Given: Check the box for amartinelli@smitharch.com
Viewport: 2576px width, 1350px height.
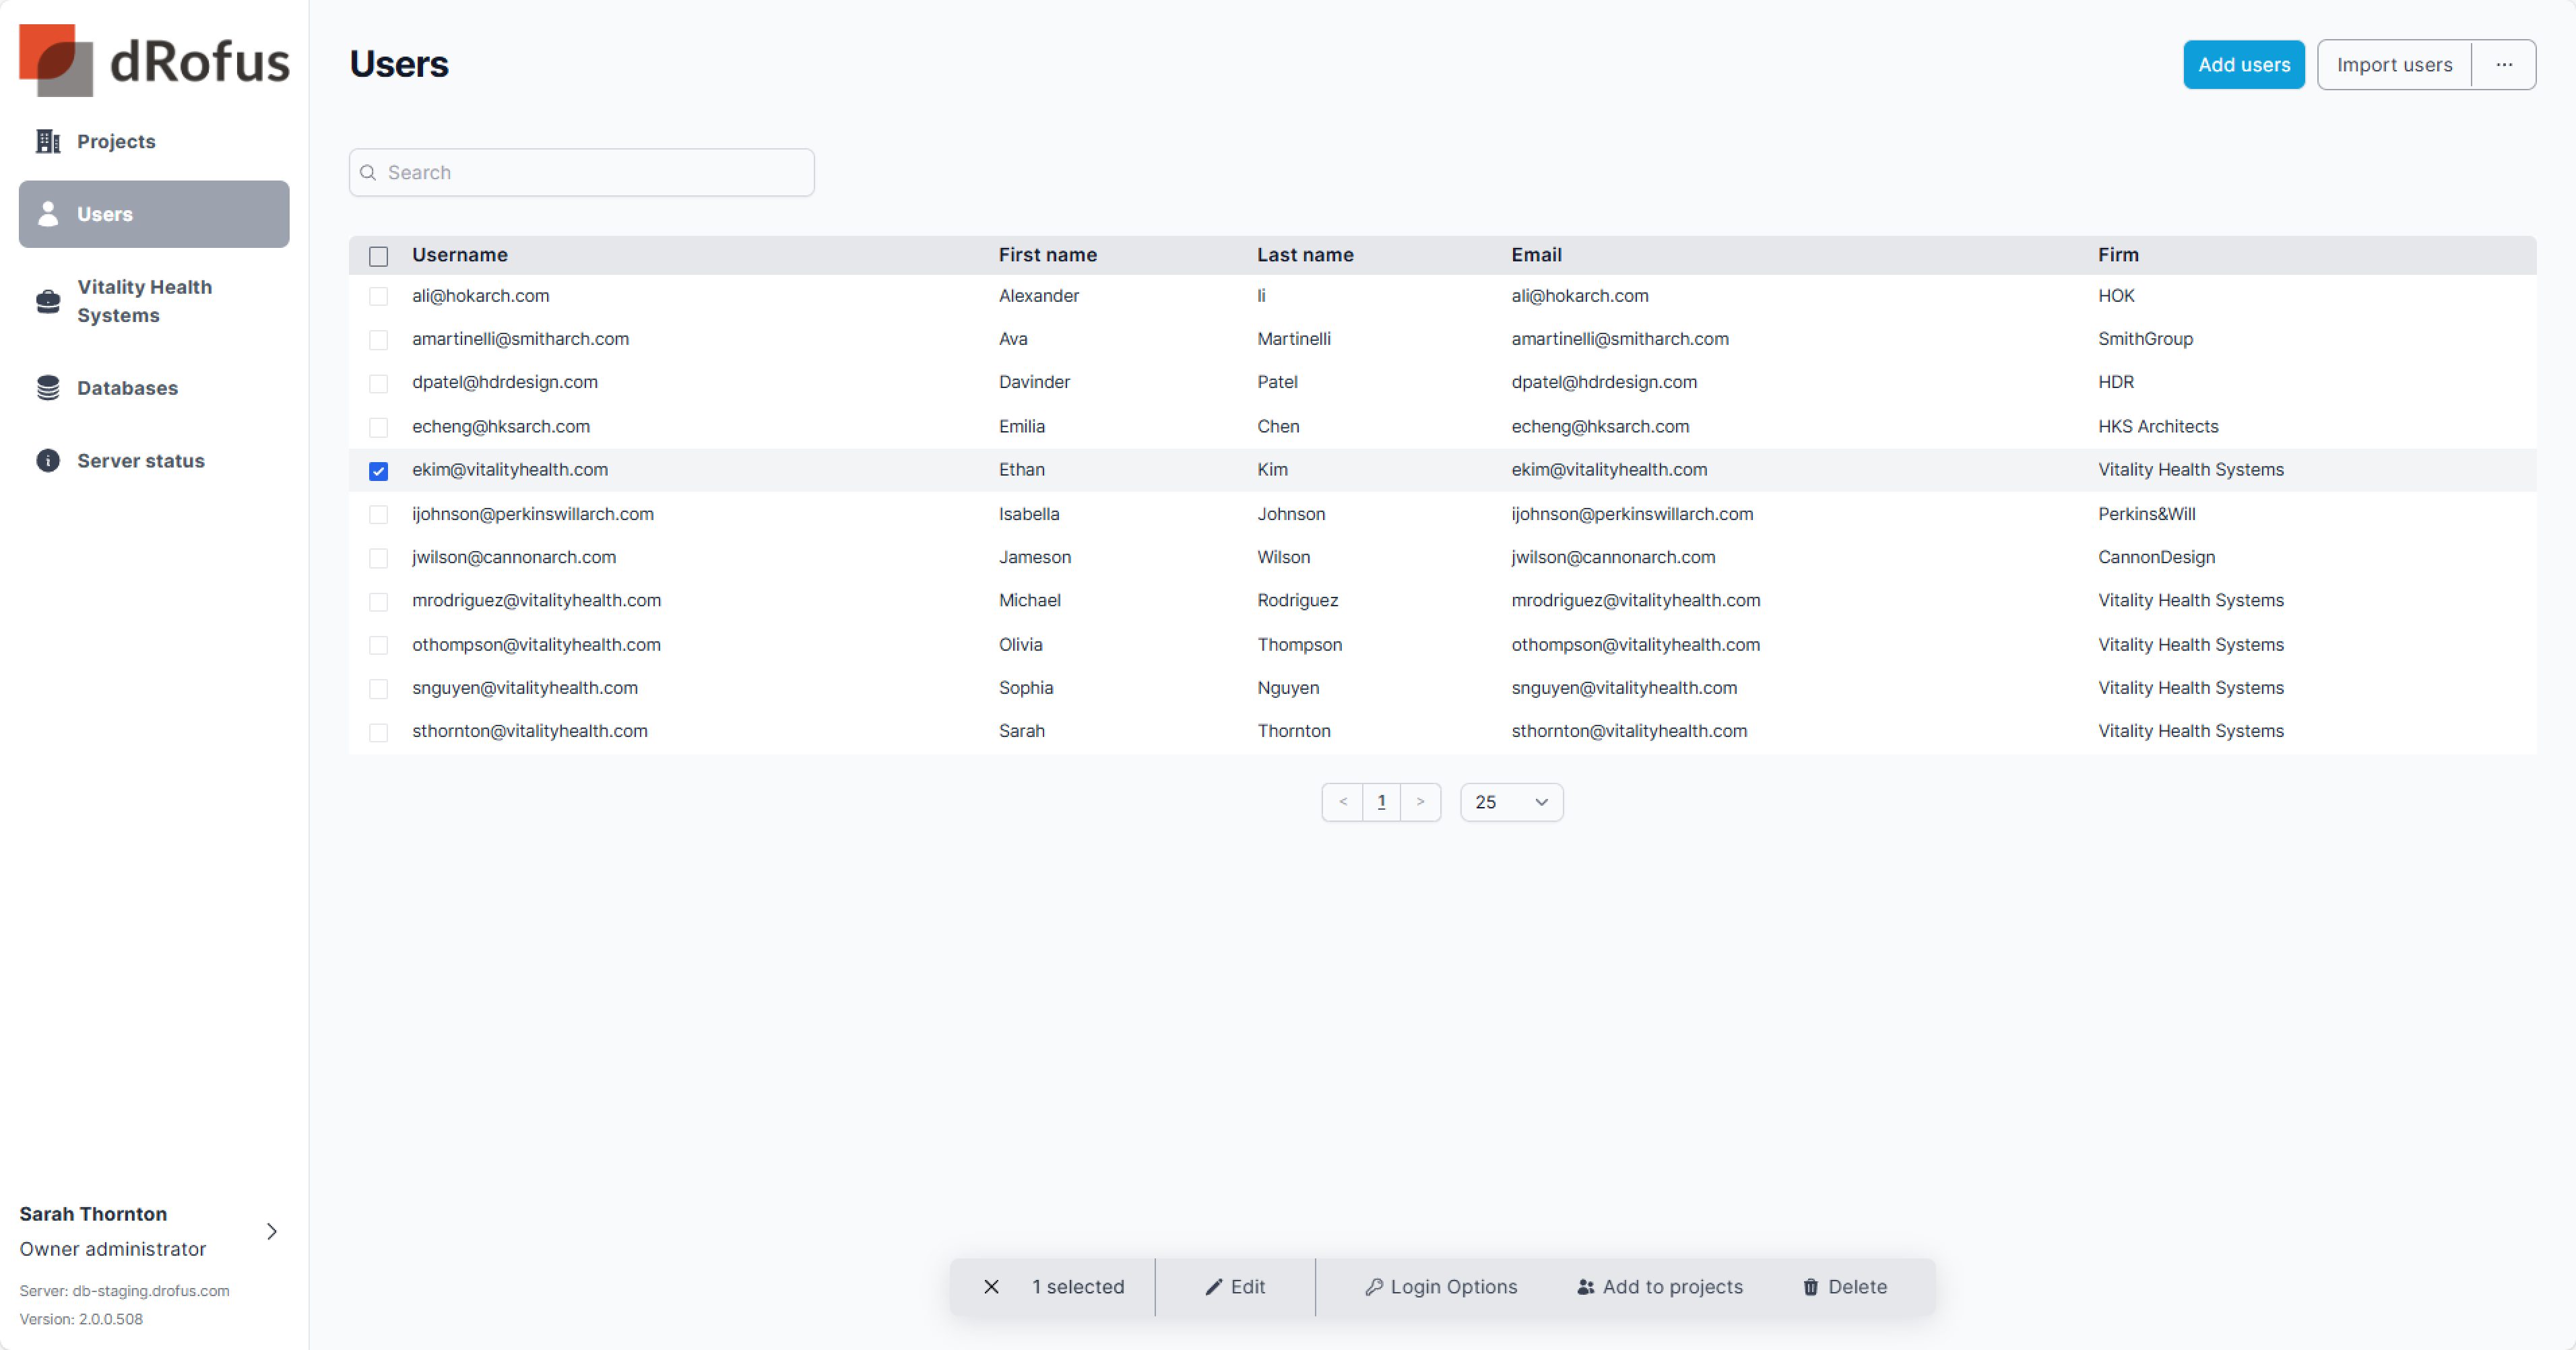Looking at the screenshot, I should [378, 340].
